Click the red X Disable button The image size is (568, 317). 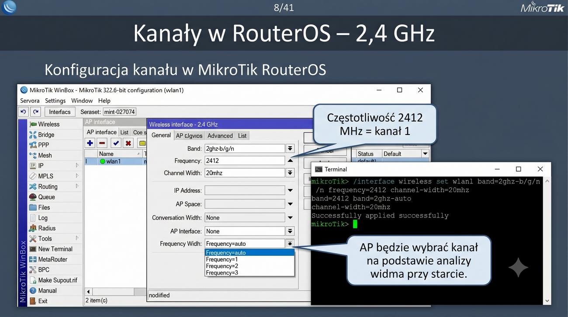[128, 143]
